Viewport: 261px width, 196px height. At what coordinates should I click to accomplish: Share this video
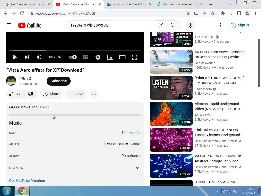click(x=51, y=94)
